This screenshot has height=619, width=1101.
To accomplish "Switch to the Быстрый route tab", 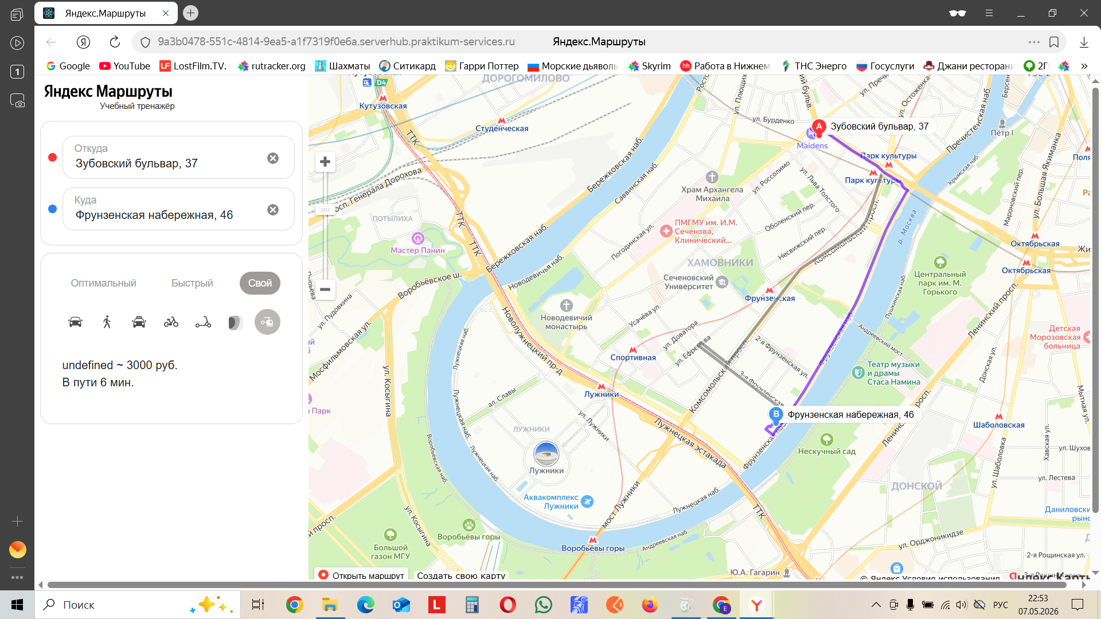I will [192, 283].
